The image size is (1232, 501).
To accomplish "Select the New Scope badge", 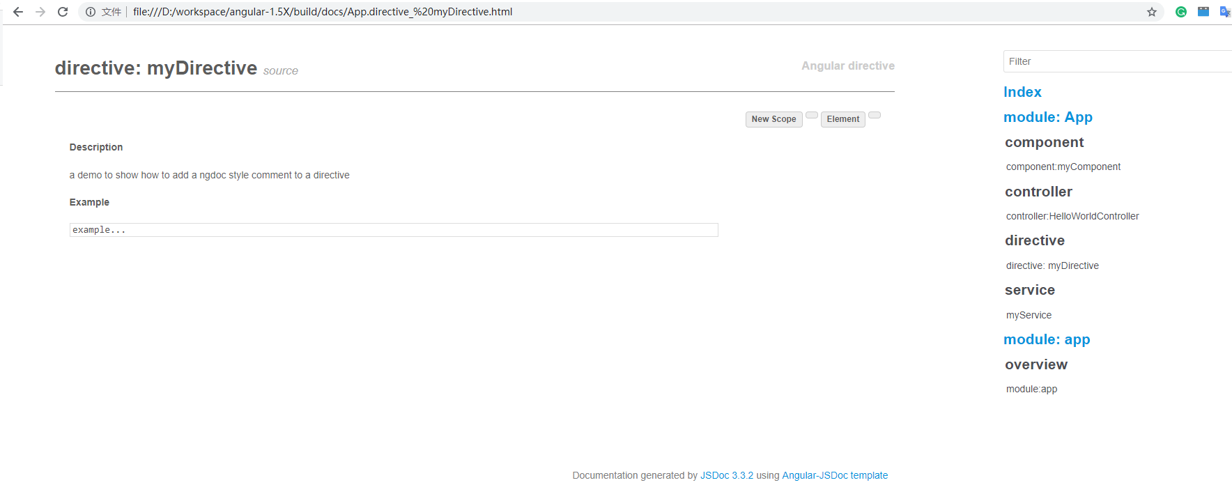I will pos(773,119).
